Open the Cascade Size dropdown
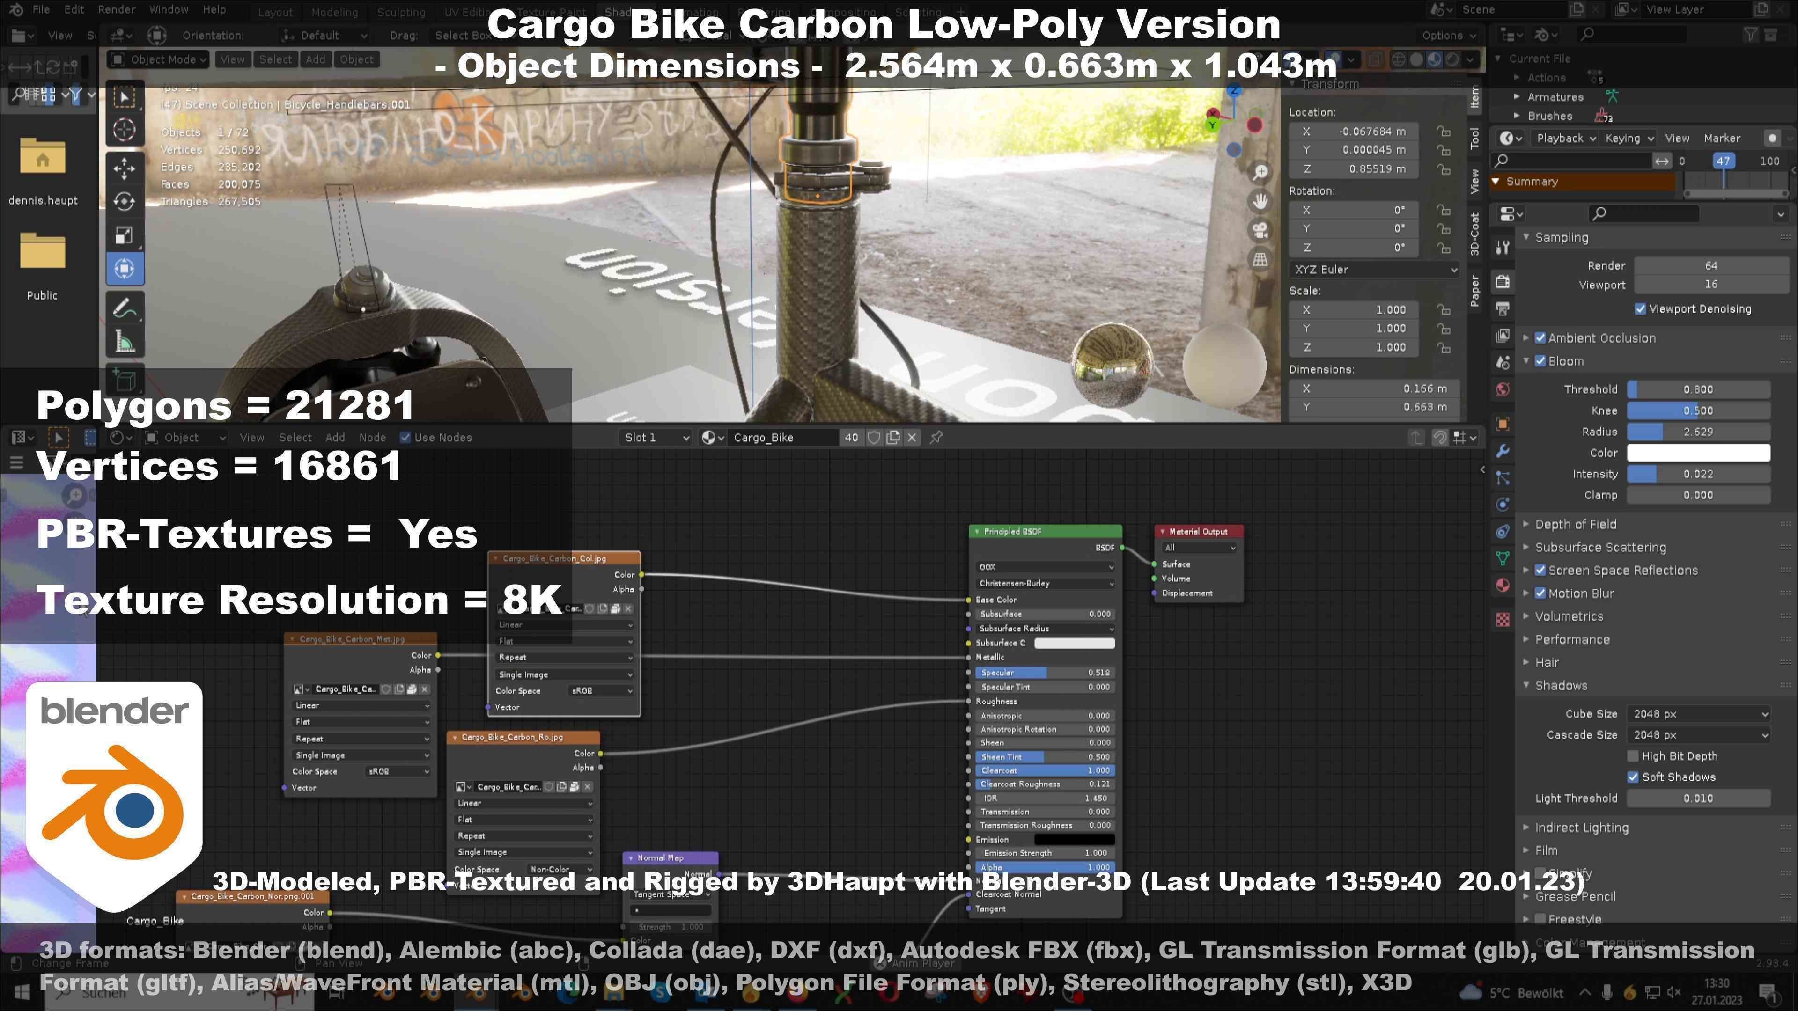 (1698, 735)
